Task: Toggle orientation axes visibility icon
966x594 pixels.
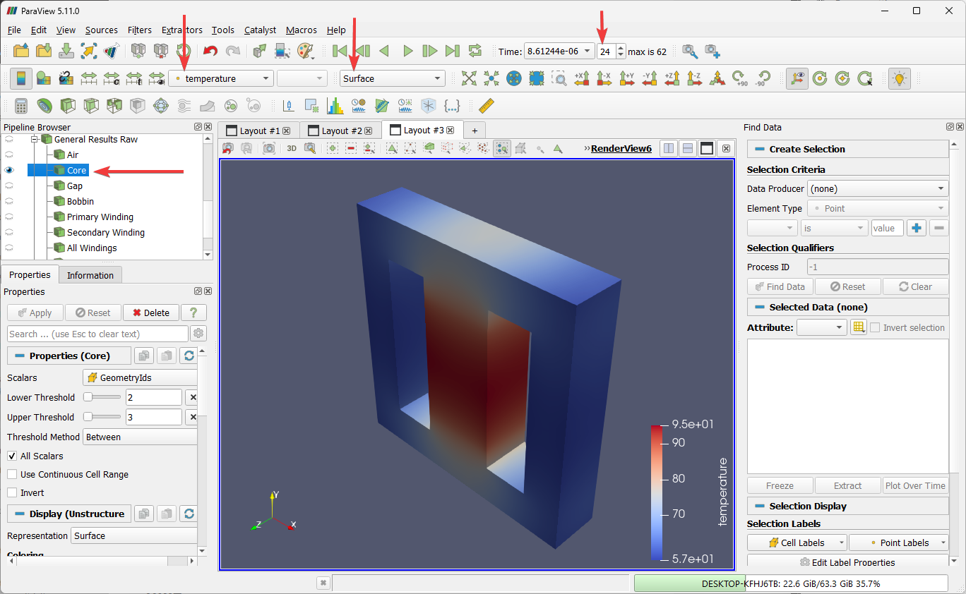Action: [797, 78]
